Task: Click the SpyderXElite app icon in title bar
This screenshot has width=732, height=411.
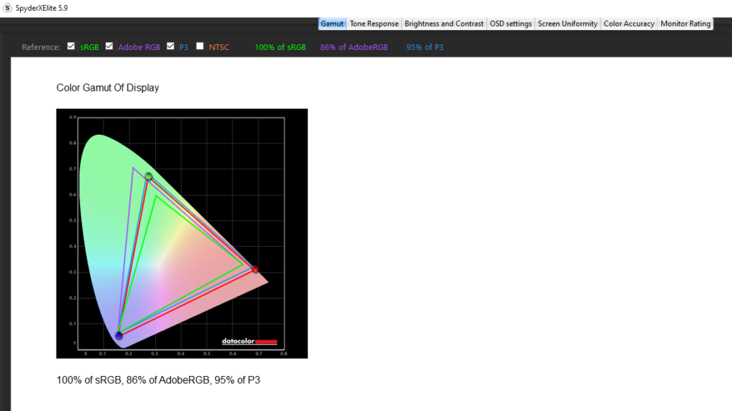Action: pos(7,7)
